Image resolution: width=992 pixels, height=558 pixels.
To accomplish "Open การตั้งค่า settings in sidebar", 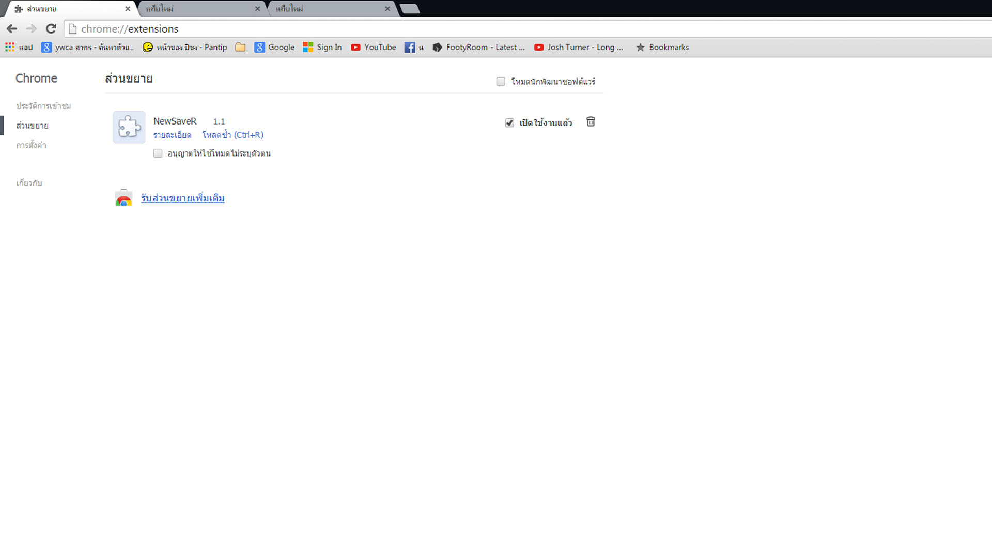I will [x=31, y=145].
